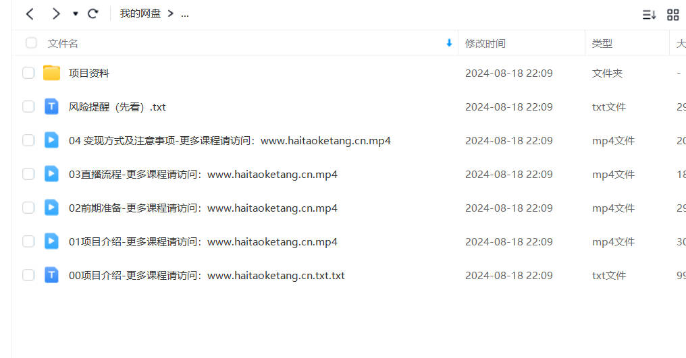Open 04 变现方式及注意事项 mp4 file name

click(230, 141)
